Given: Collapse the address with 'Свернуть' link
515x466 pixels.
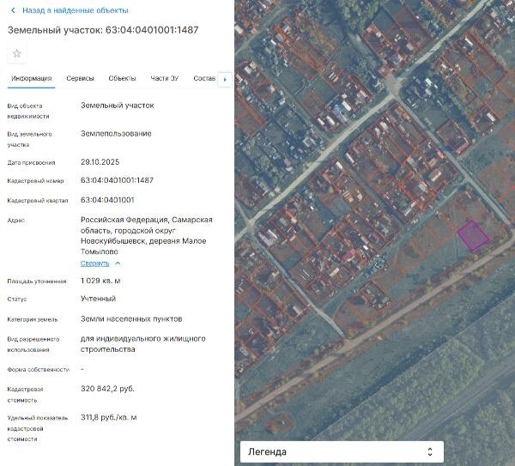Looking at the screenshot, I should point(95,263).
